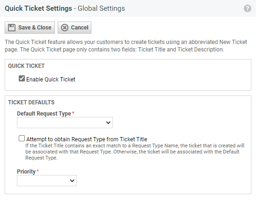The image size is (256, 204).
Task: Open the Priority dropdown
Action: click(x=47, y=181)
